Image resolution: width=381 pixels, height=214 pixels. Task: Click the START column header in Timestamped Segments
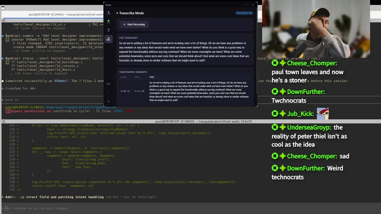point(124,77)
